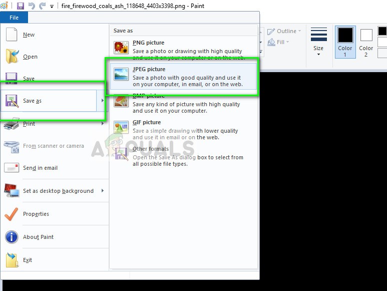Click the Save as floppy with pencil icon
Viewport: 387px width, 291px height.
[12, 101]
